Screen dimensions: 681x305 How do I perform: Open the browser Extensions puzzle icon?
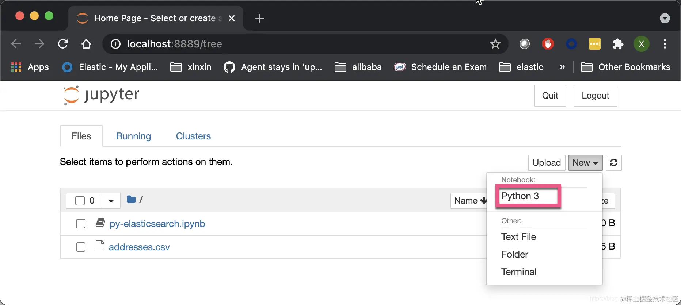pyautogui.click(x=618, y=44)
